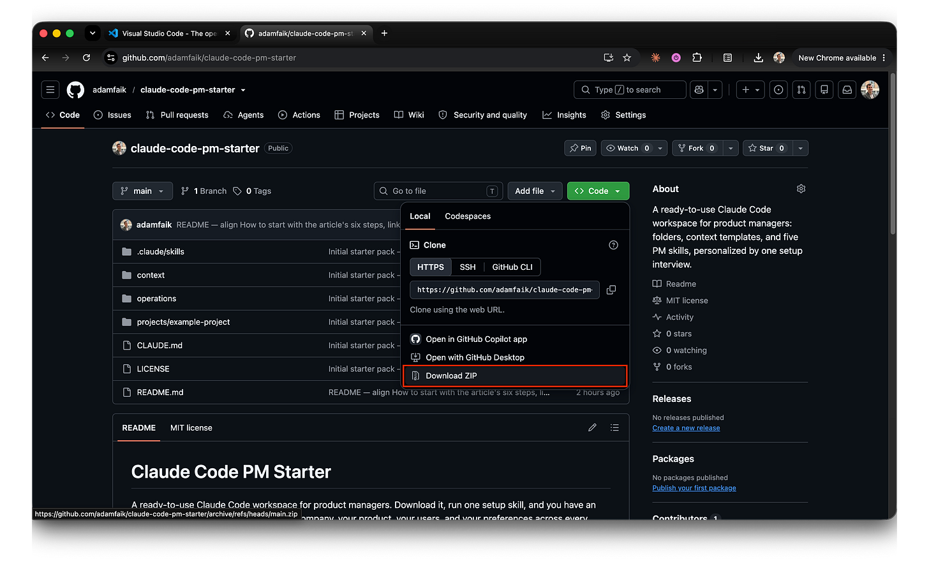Go back to the previous page

click(x=45, y=57)
